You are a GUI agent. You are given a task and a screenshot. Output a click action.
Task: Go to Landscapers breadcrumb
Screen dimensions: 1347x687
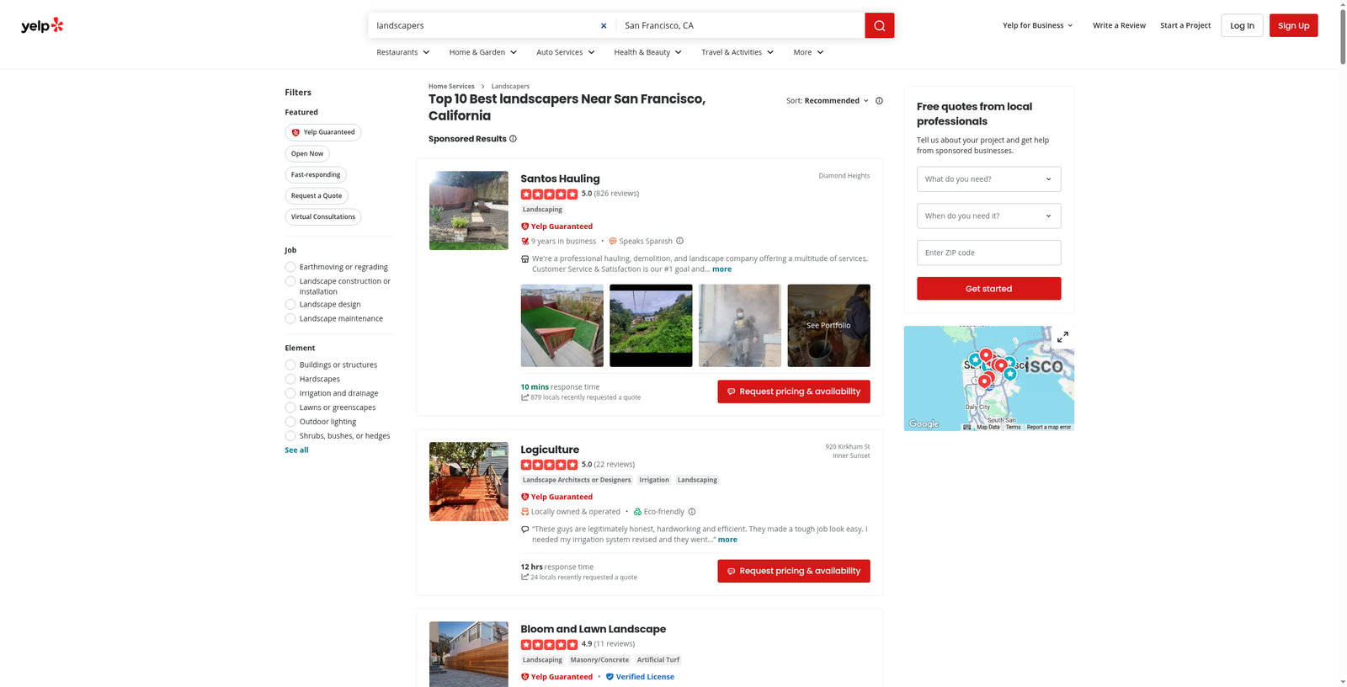510,86
